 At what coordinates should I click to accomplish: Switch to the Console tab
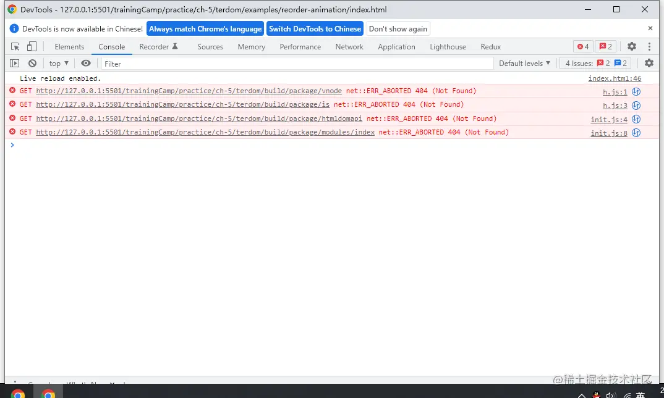coord(112,47)
